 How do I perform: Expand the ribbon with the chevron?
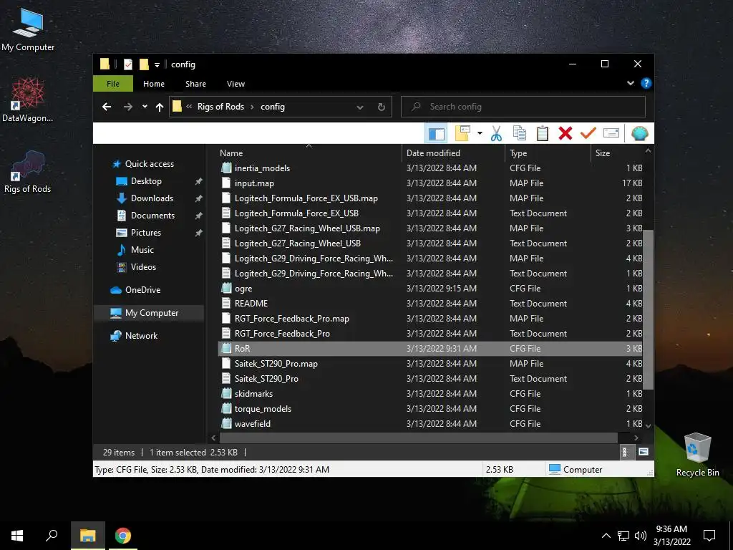(x=631, y=83)
